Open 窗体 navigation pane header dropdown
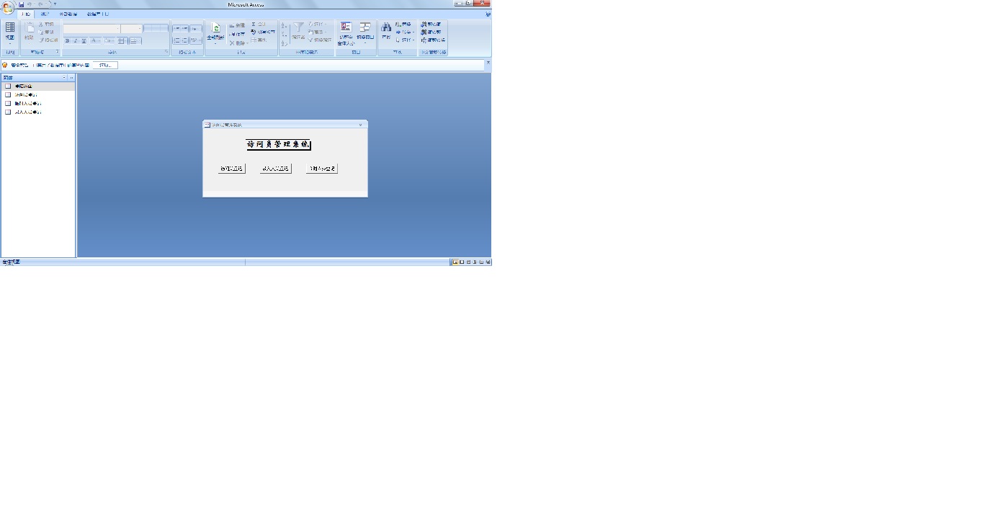Viewport: 984px width, 532px height. click(x=64, y=77)
